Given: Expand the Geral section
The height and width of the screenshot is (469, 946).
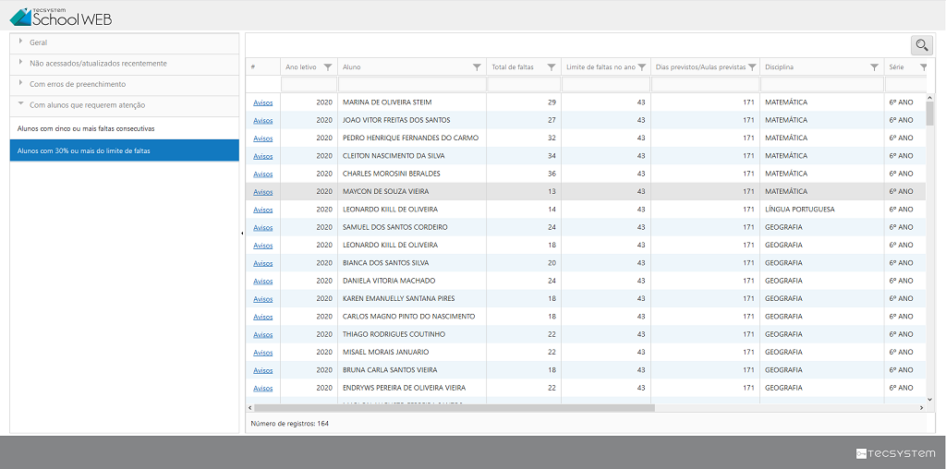Looking at the screenshot, I should [38, 42].
